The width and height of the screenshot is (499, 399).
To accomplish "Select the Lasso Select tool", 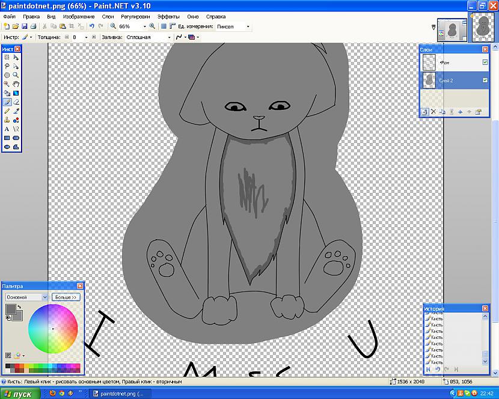I will pos(7,66).
